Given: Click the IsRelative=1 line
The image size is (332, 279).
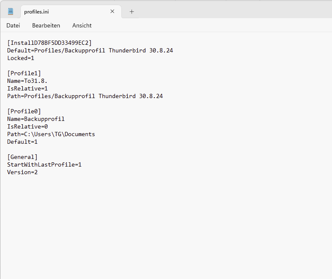Looking at the screenshot, I should pyautogui.click(x=27, y=88).
